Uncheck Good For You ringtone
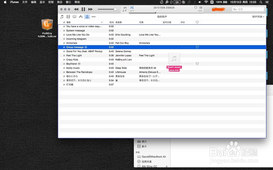Image resolution: width=273 pixels, height=170 pixels. 64,51
